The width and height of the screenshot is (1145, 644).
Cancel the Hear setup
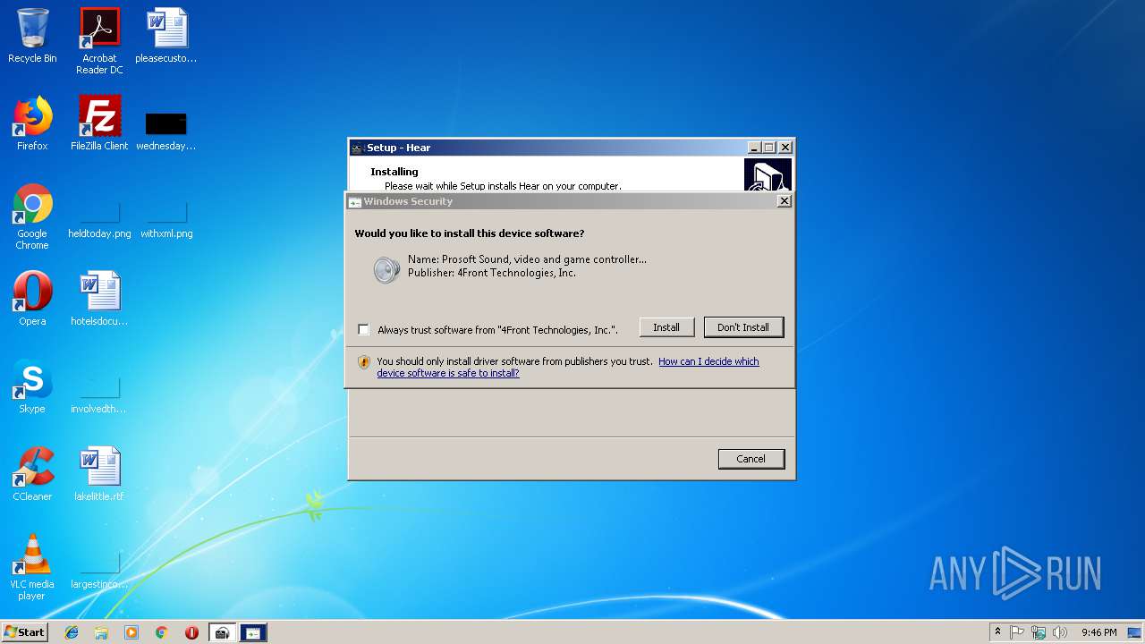(751, 459)
